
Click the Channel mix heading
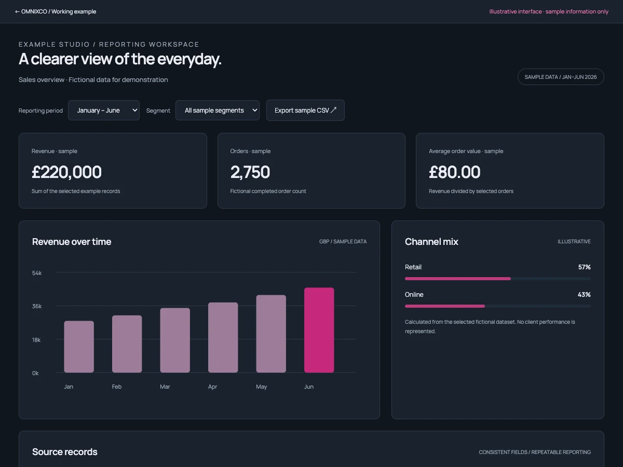tap(431, 241)
